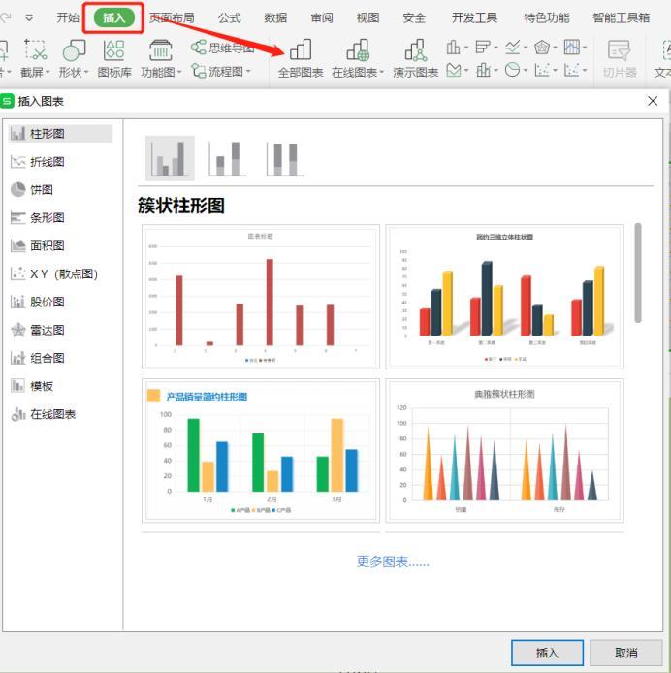Click the chart gallery vertical scrollbar
The image size is (671, 673).
coord(638,272)
